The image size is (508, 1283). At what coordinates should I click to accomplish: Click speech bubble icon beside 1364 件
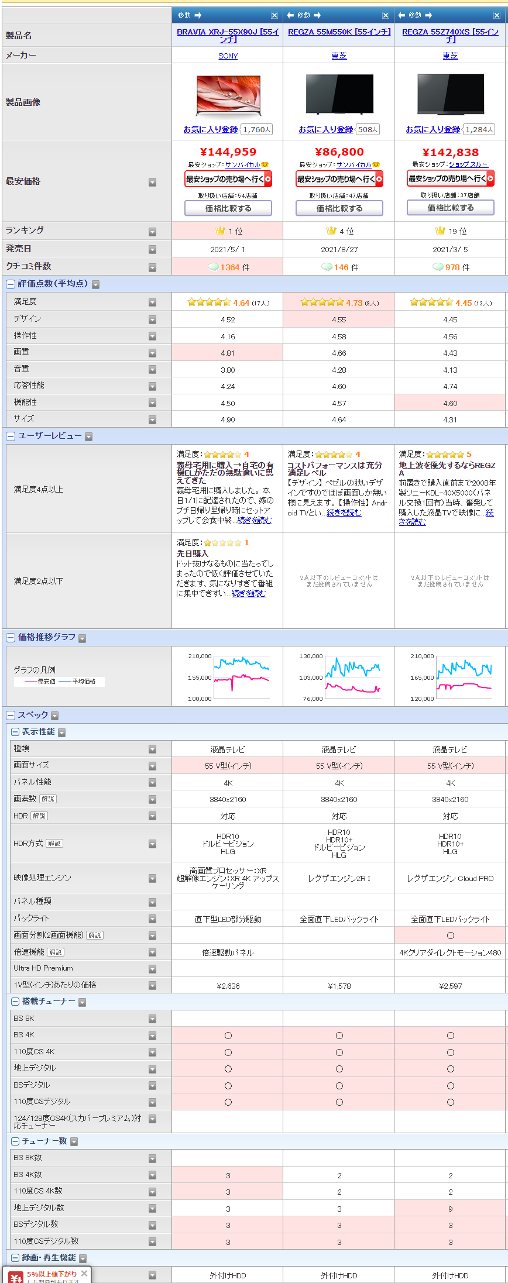pos(214,267)
